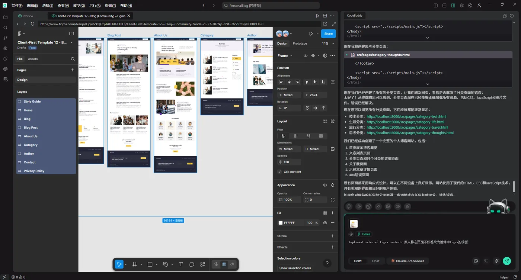Click the FFFFFF fill color swatch
Viewport: 521px width, 280px height.
click(281, 223)
